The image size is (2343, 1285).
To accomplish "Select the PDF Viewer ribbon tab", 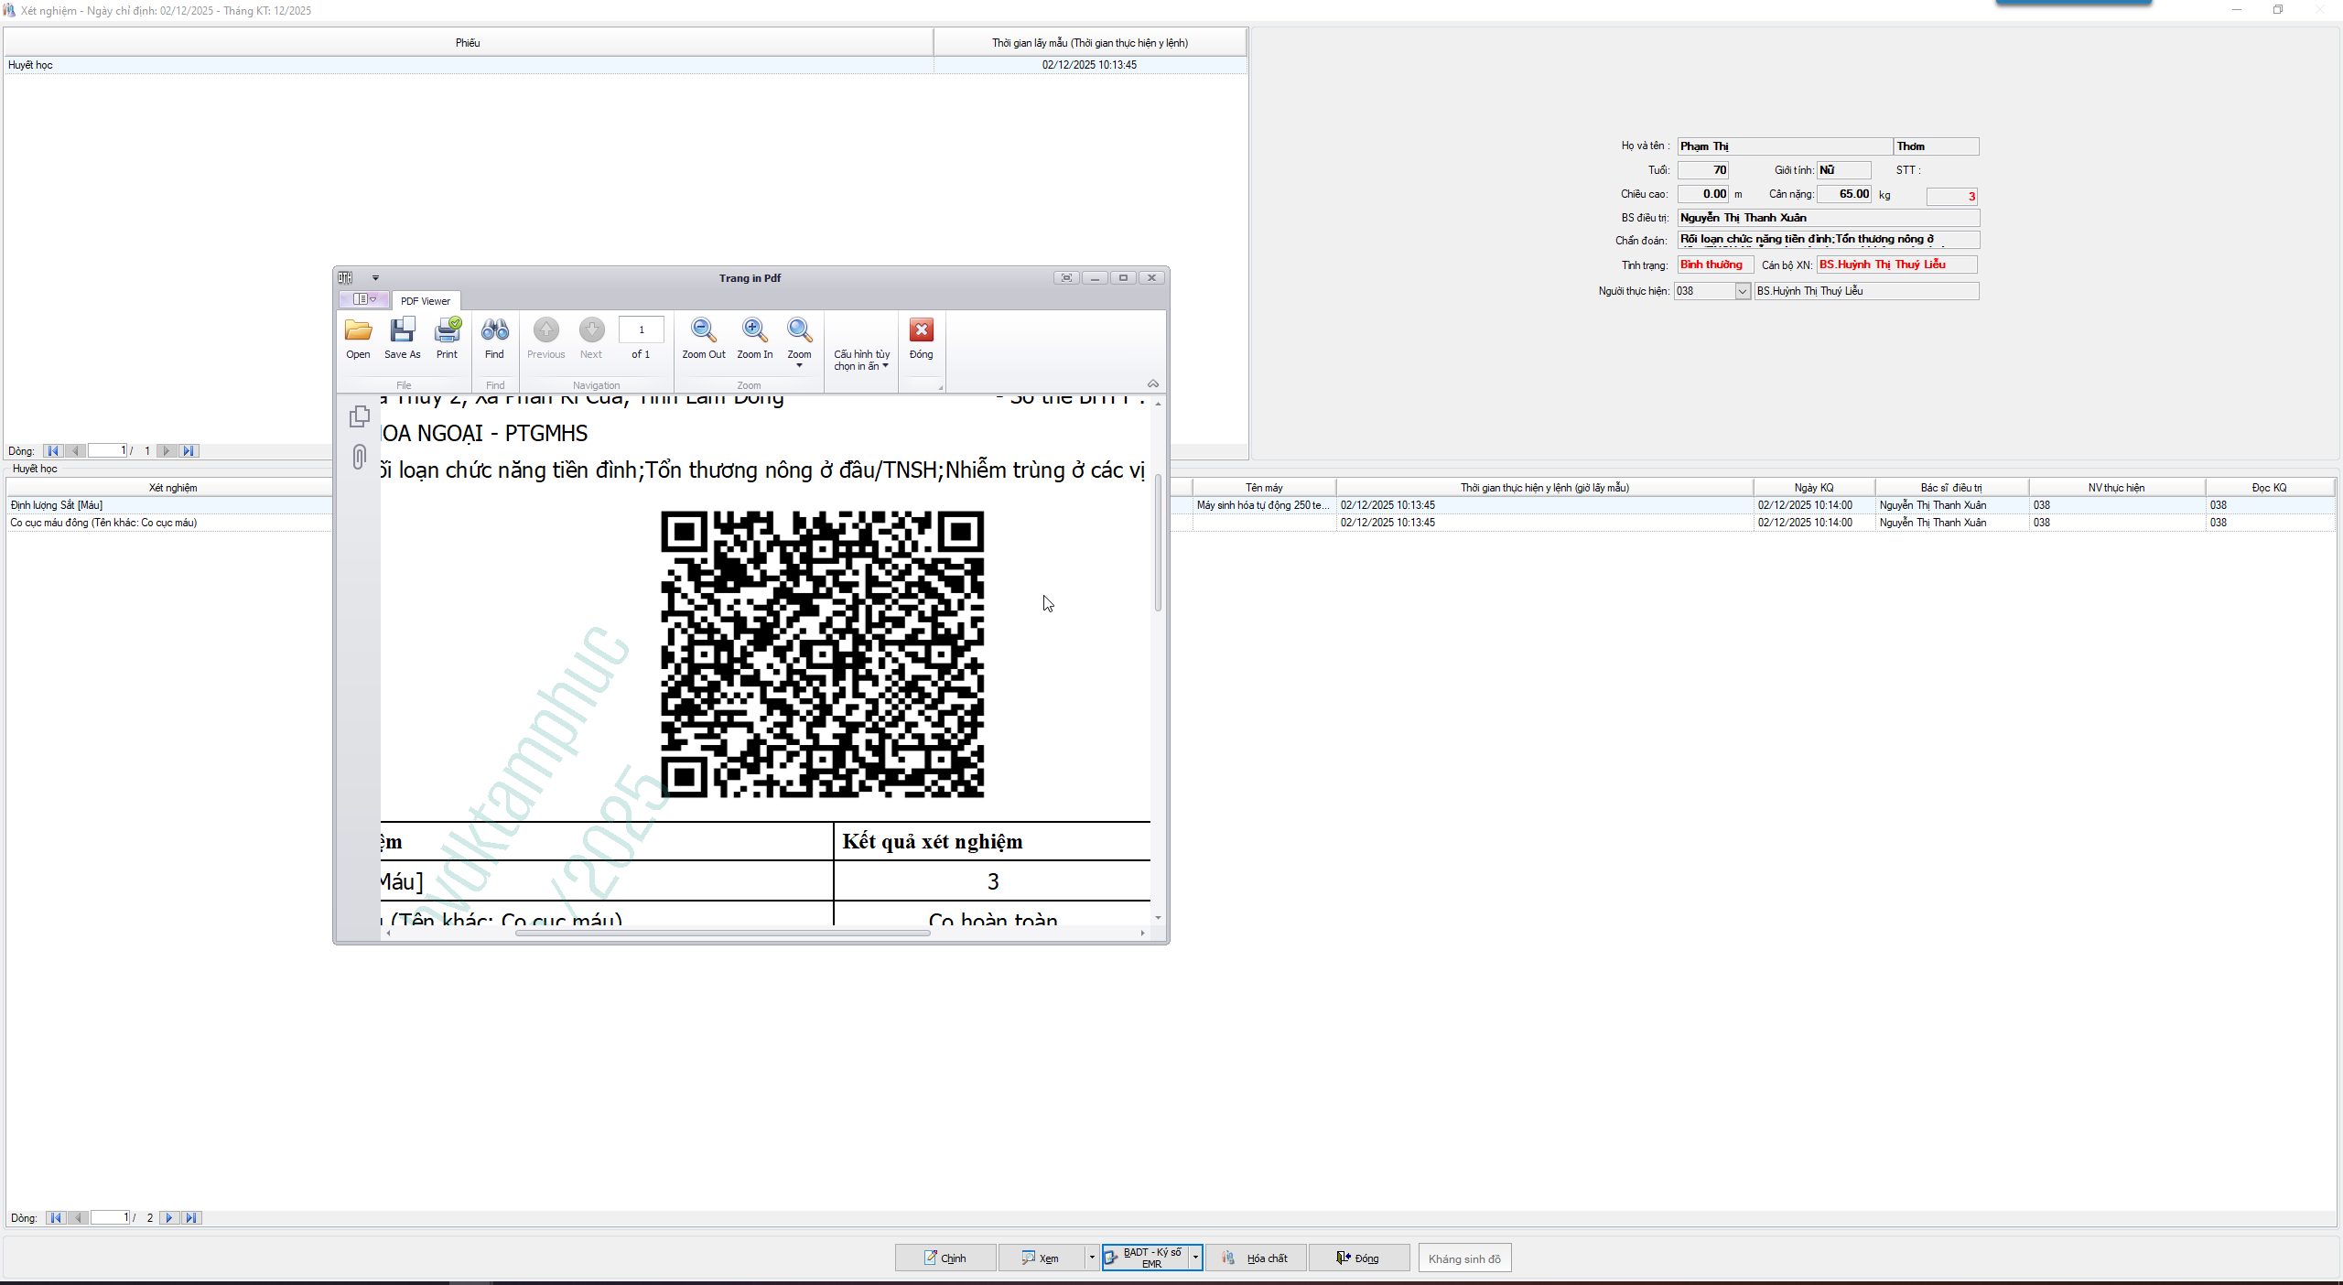I will pos(426,300).
